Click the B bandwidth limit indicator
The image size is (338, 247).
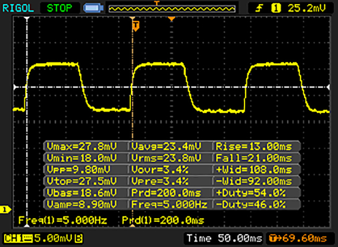click(79, 239)
